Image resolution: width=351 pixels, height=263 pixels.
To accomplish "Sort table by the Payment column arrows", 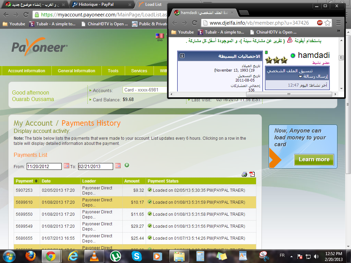I will point(36,181).
